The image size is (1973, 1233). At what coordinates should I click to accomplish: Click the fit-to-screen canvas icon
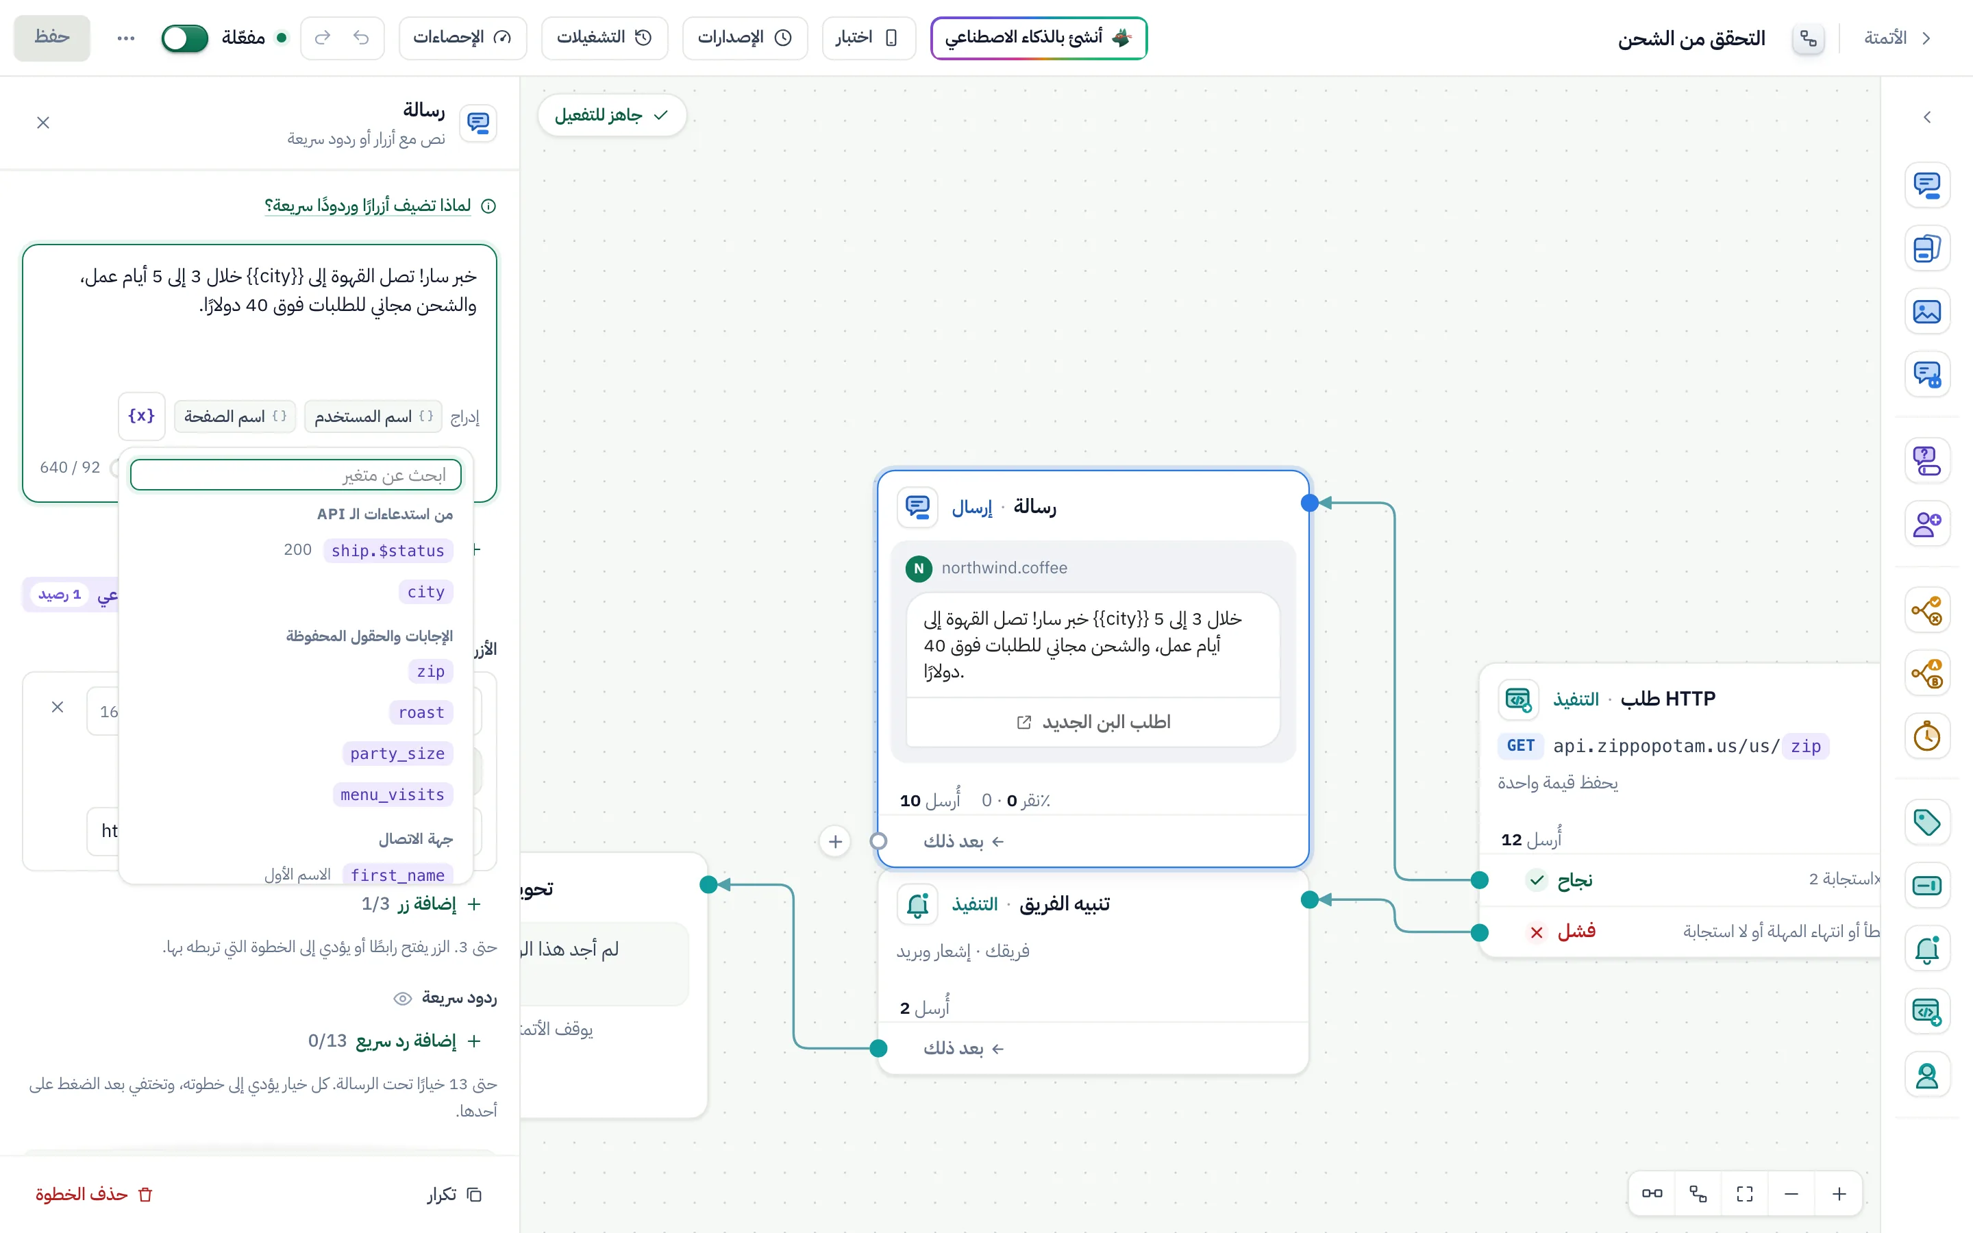(x=1745, y=1194)
